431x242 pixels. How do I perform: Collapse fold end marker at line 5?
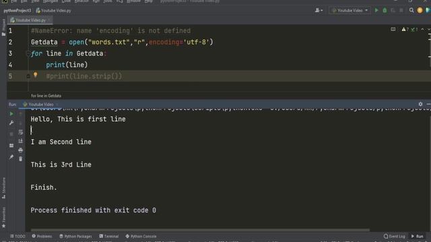coord(28,76)
